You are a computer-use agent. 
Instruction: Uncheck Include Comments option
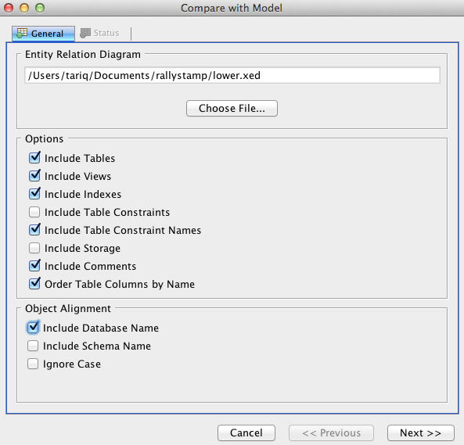[x=34, y=266]
